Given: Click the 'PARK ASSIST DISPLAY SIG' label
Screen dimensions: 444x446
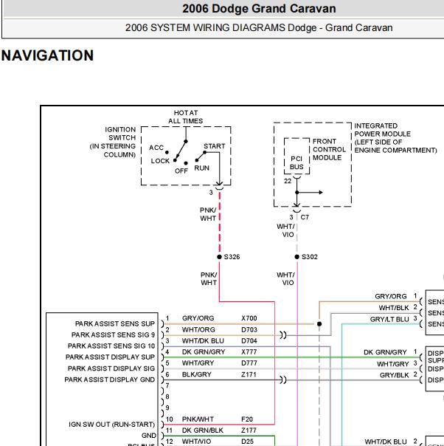Looking at the screenshot, I should (x=111, y=368).
